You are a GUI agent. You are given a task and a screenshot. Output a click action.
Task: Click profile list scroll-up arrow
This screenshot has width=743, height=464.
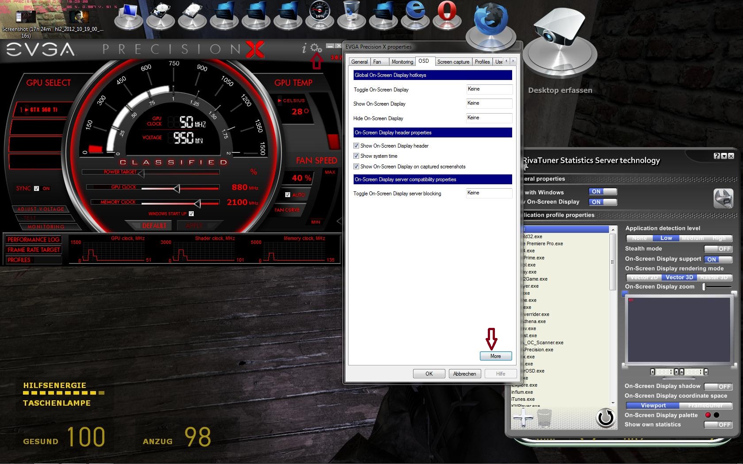613,230
